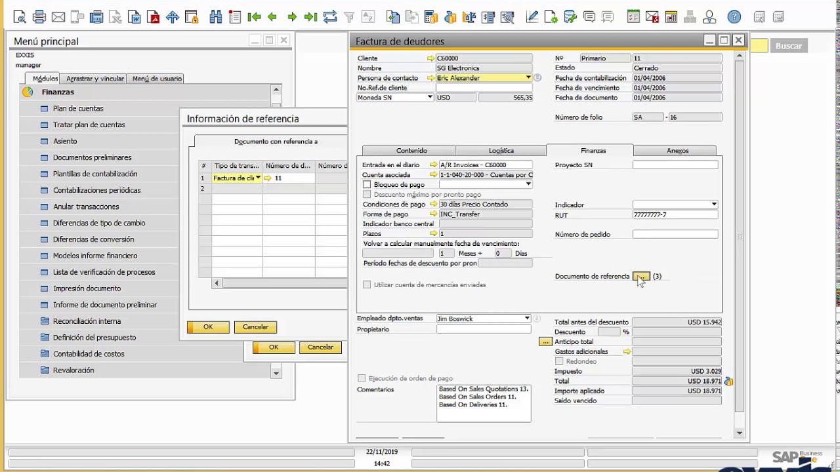Screen dimensions: 840x472
Task: Click the Número de pedido field
Action: 675,235
